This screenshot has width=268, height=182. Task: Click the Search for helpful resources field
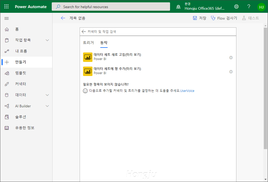[111, 7]
